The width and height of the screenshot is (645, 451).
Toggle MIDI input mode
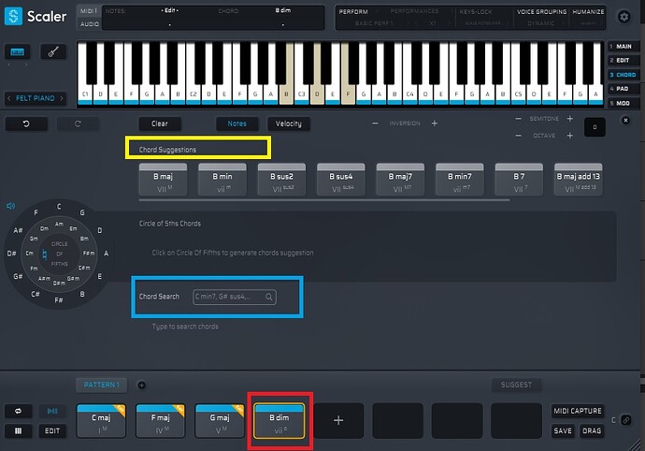[89, 11]
